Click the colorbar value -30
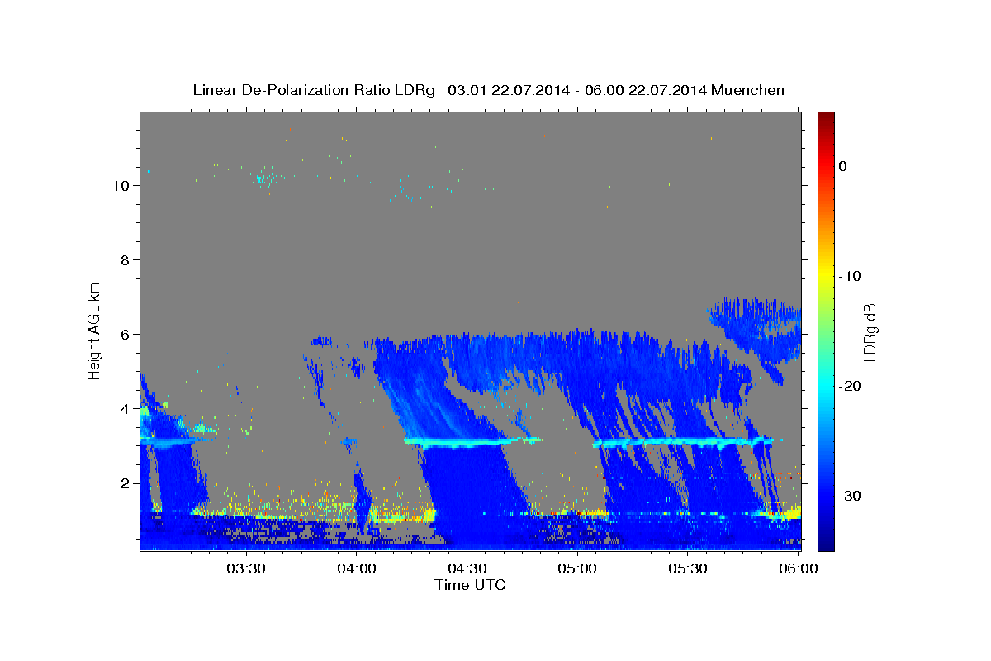Screen dimensions: 991x661 (x=851, y=496)
